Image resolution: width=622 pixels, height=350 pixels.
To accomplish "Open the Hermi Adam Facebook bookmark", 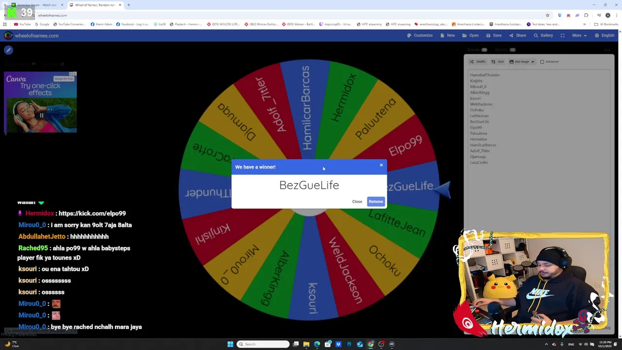I will [x=102, y=24].
